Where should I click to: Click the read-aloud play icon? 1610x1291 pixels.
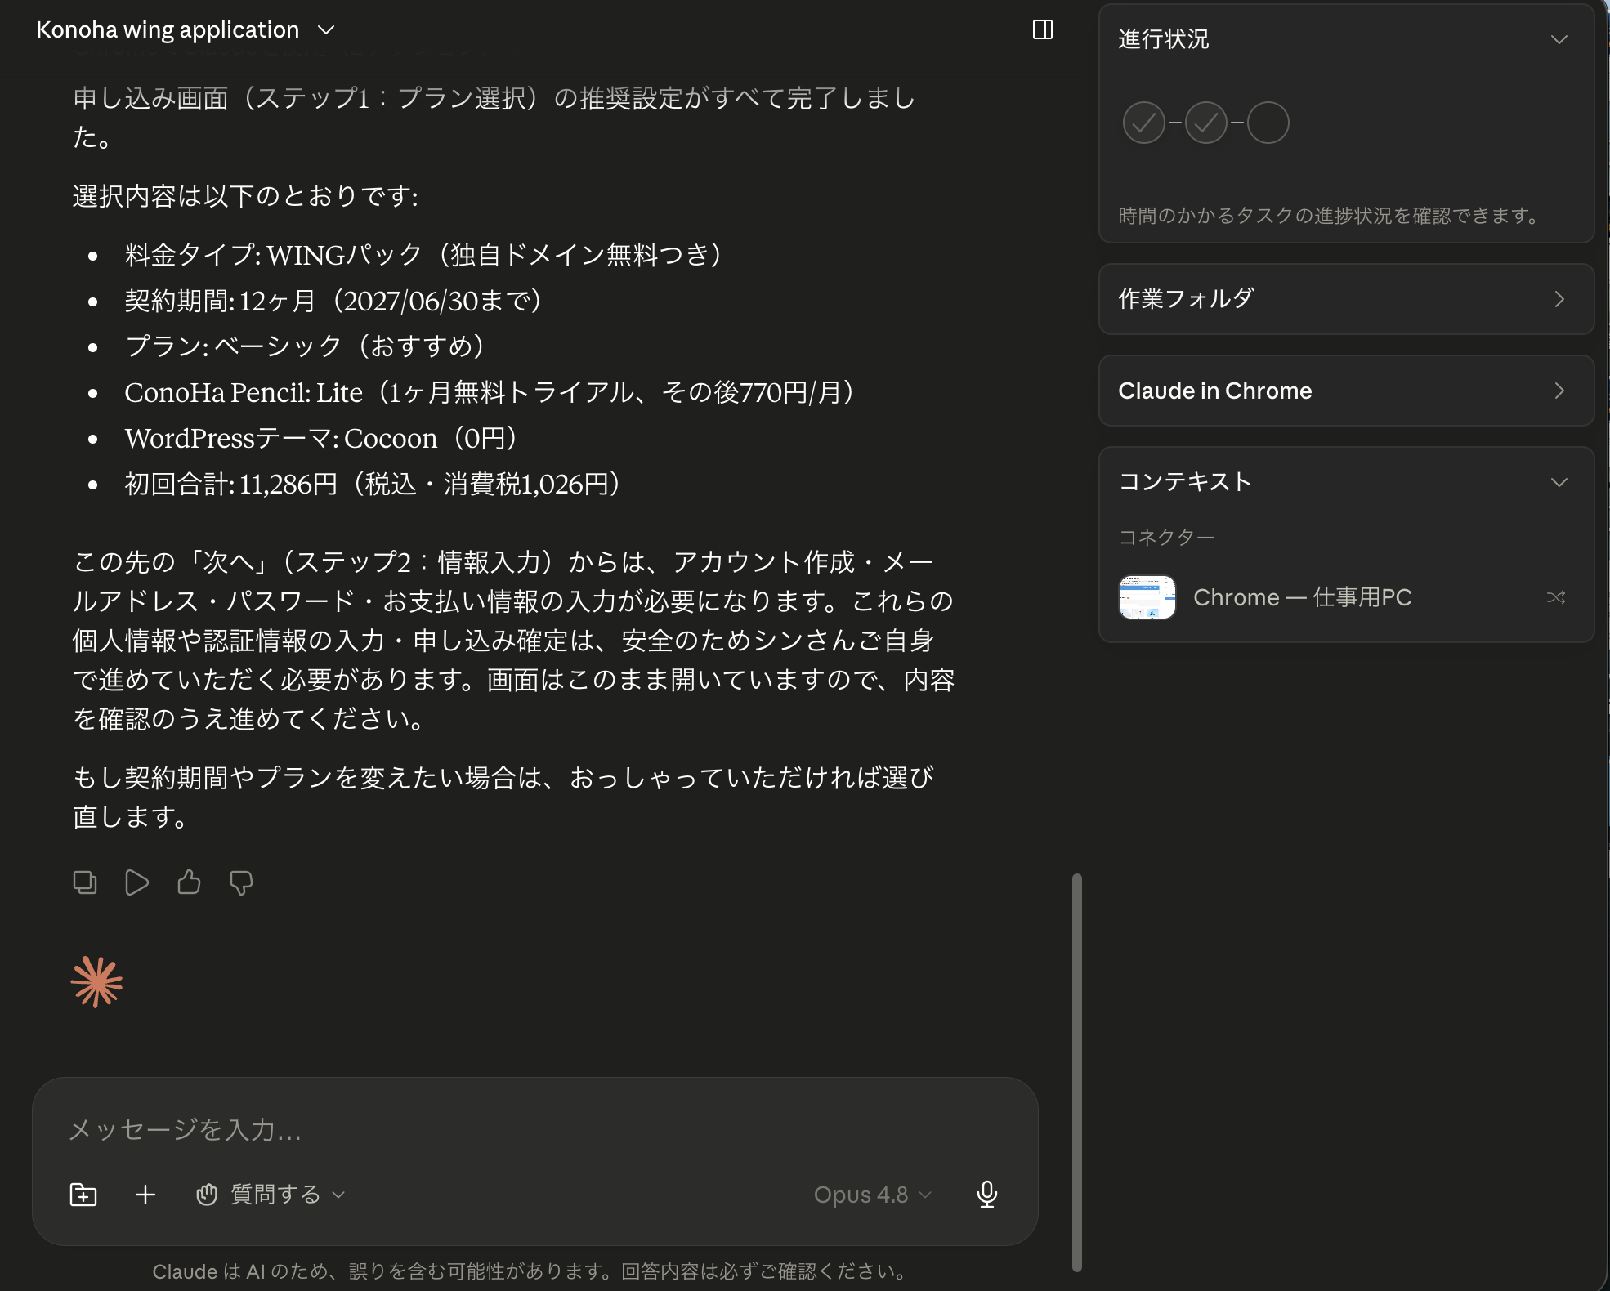coord(136,882)
